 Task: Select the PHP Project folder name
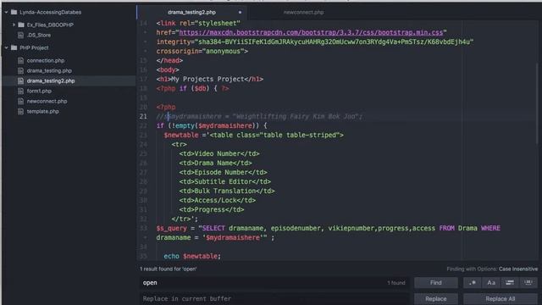click(x=34, y=47)
